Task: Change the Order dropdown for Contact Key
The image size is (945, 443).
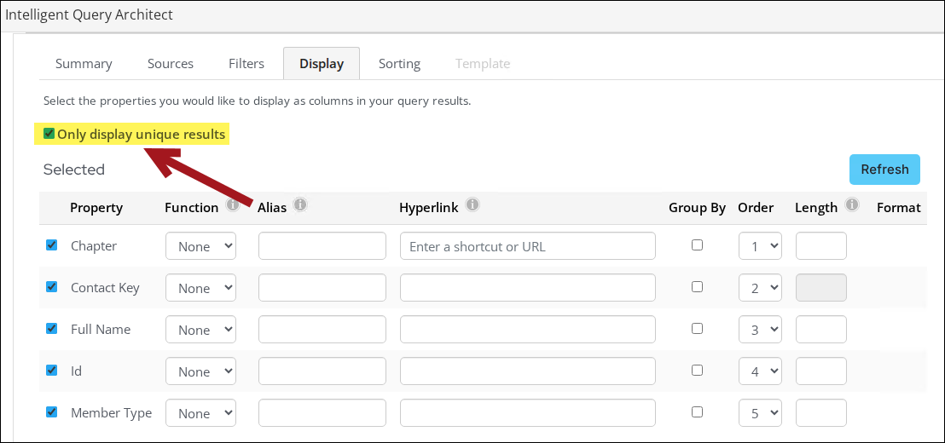Action: pos(760,288)
